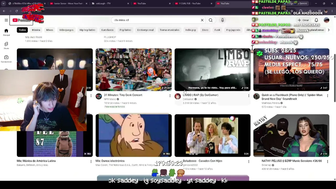Image resolution: width=336 pixels, height=189 pixels.
Task: Select the Música filter chip
Action: pos(36,30)
